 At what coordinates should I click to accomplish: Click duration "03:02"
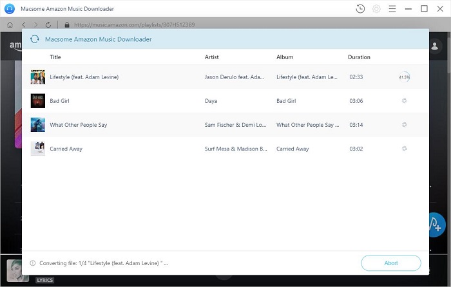tap(356, 149)
